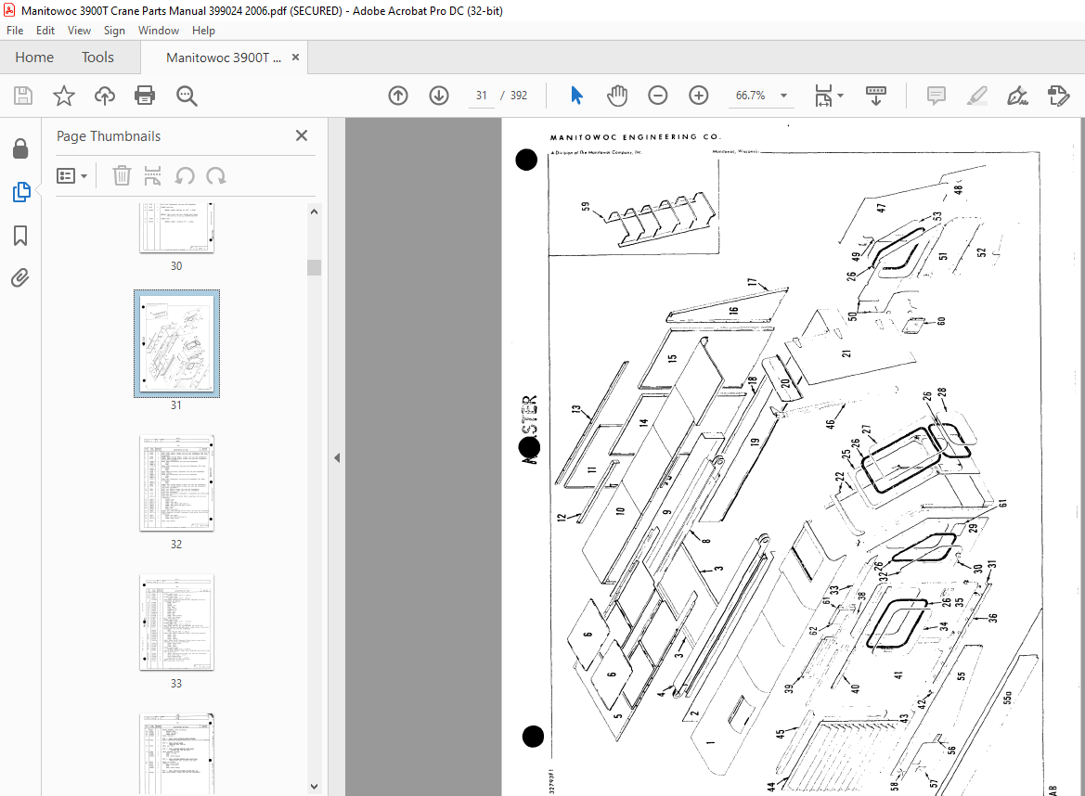Screen dimensions: 1085x796
Task: Click thumbnail scrollbar up arrow
Action: [x=314, y=212]
